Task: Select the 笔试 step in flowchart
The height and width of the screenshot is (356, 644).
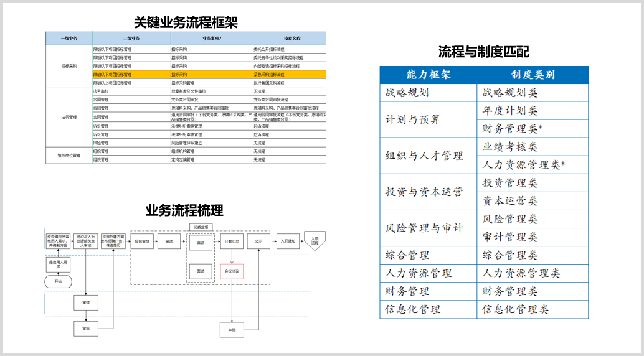Action: click(x=169, y=241)
